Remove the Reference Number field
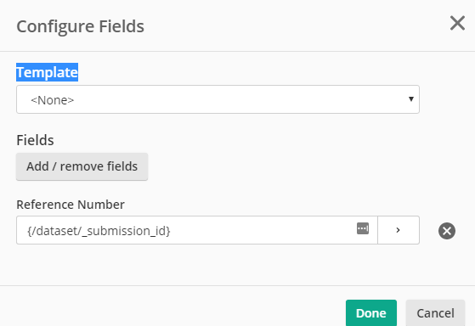The width and height of the screenshot is (475, 326). point(447,231)
